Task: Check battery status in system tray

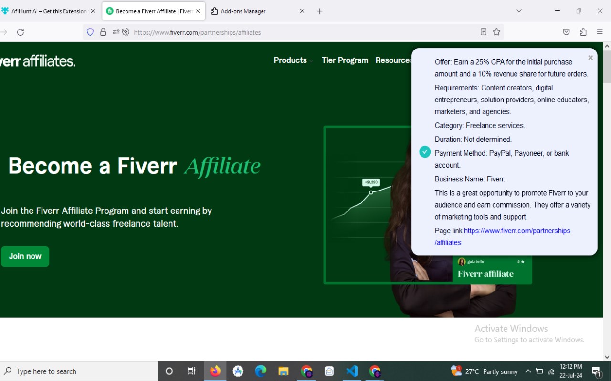Action: 539,371
